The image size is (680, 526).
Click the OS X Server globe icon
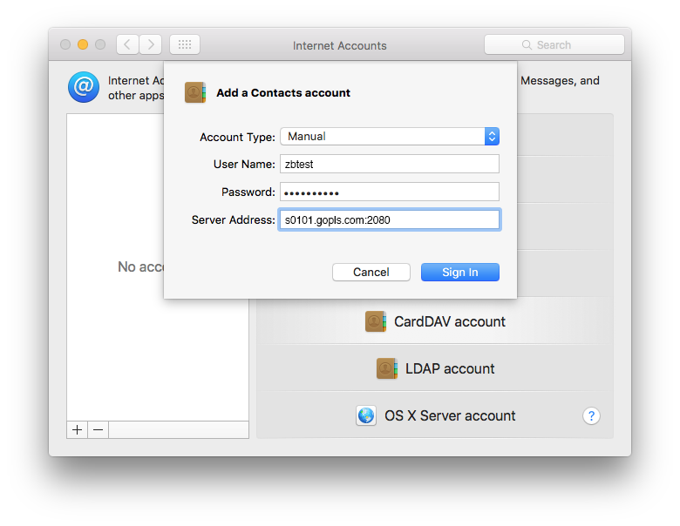[x=366, y=415]
